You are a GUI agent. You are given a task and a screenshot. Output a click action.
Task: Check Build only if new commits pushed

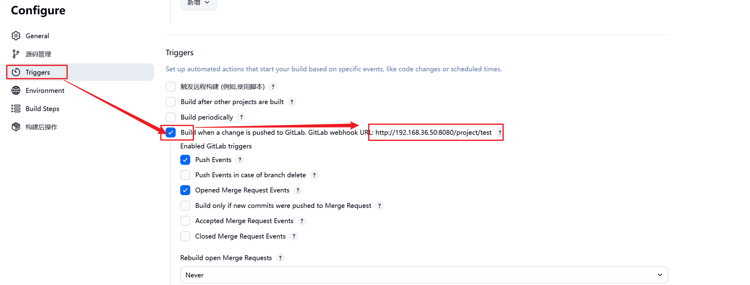(185, 206)
